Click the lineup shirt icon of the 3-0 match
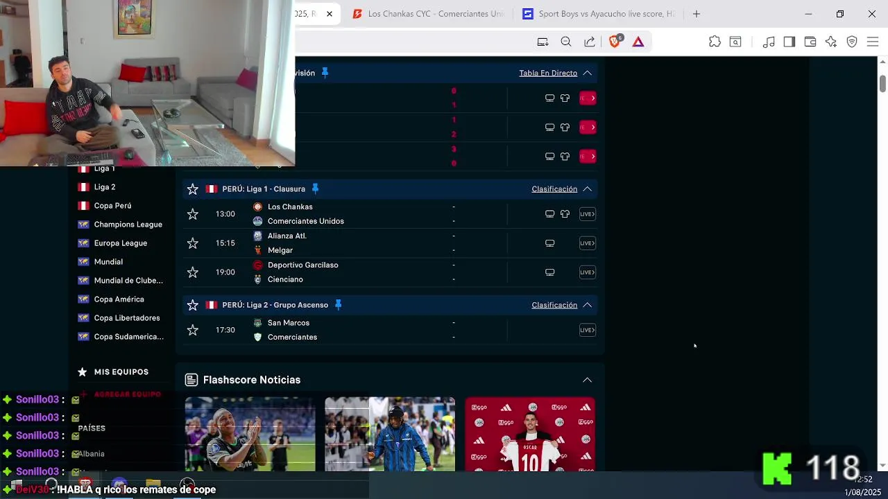 coord(565,157)
